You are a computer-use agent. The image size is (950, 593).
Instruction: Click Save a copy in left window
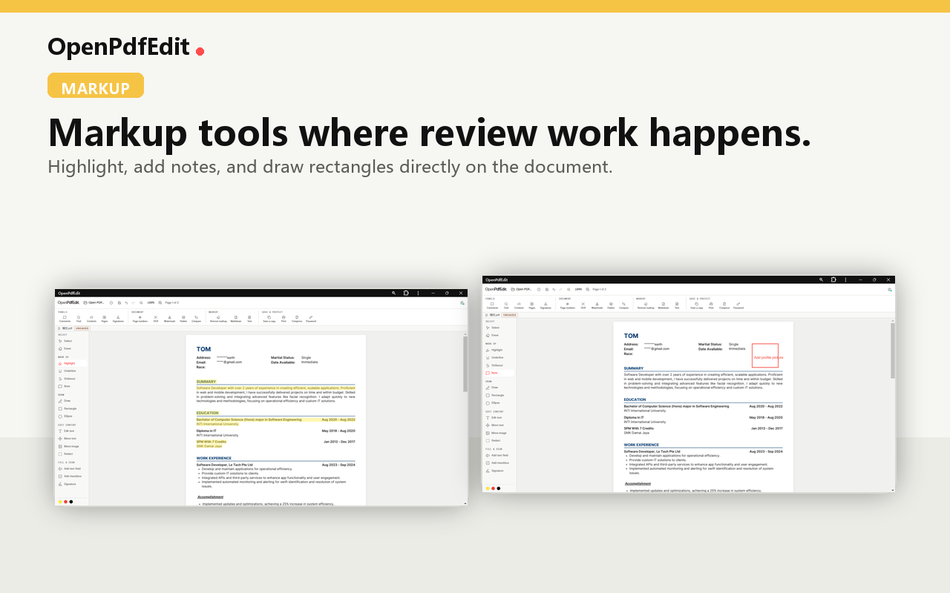click(x=269, y=319)
